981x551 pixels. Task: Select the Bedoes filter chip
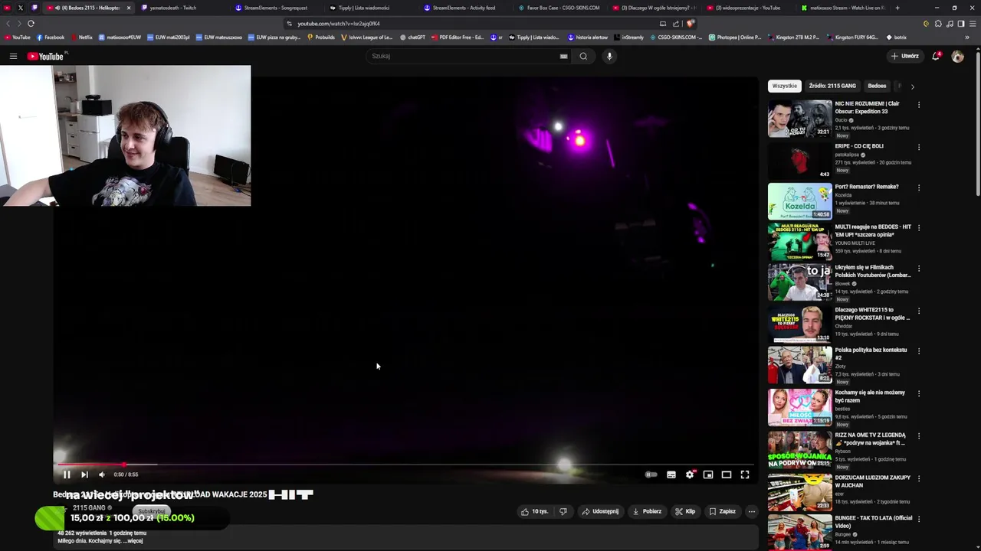[877, 86]
